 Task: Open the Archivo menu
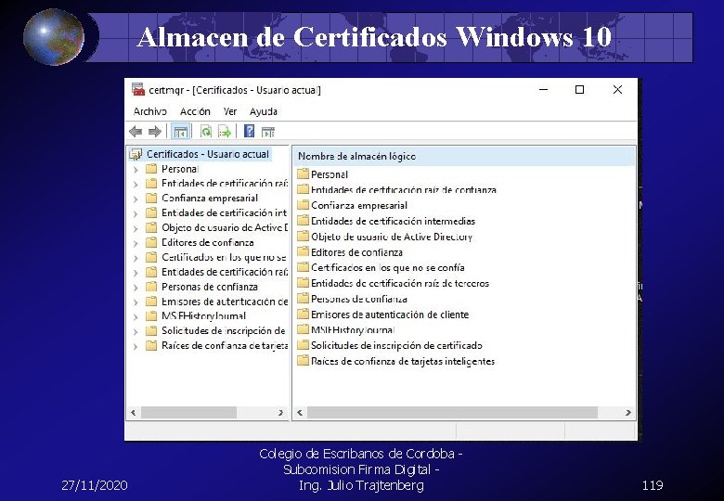click(150, 111)
